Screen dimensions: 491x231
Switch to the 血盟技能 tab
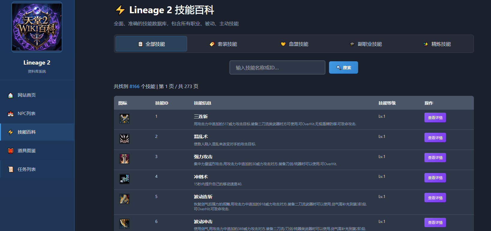(x=294, y=44)
